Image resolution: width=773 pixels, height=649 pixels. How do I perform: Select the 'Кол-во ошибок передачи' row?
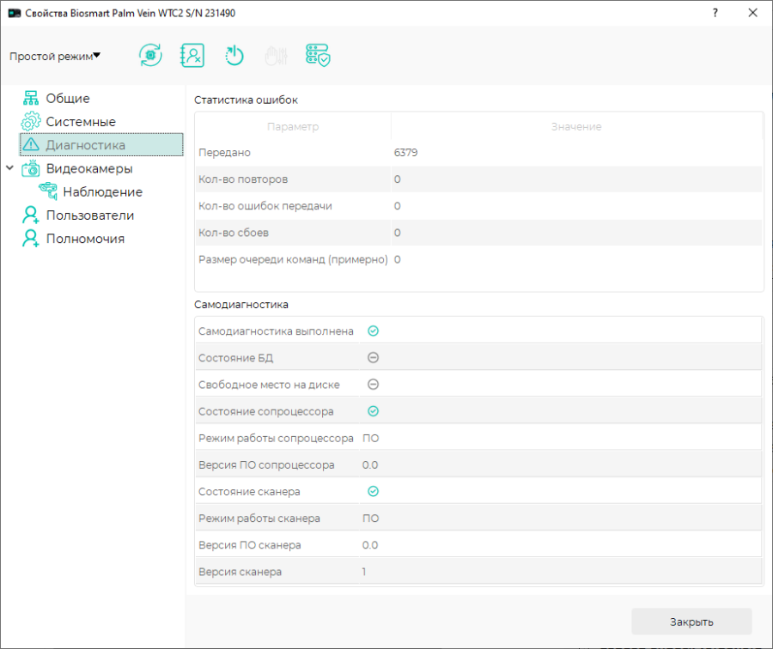(478, 206)
